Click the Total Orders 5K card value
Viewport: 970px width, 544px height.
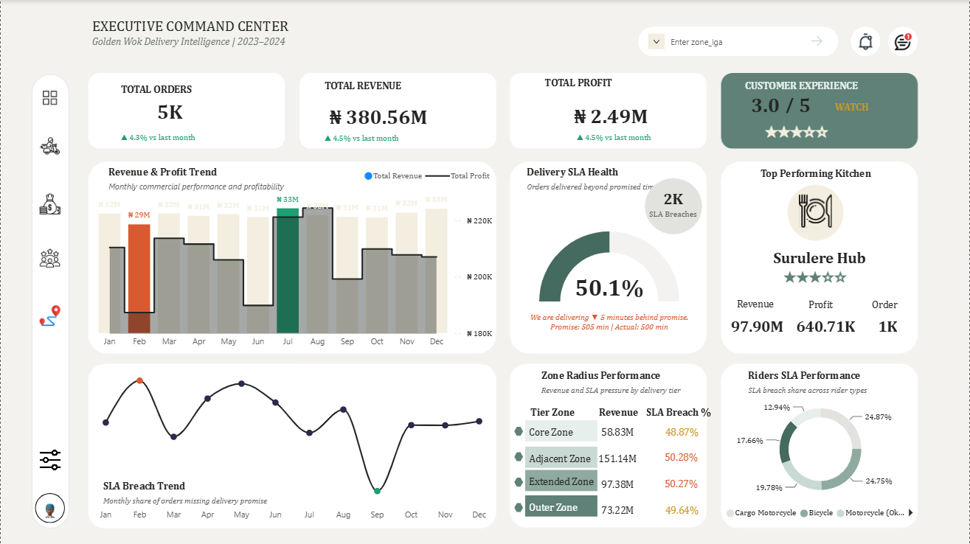170,112
